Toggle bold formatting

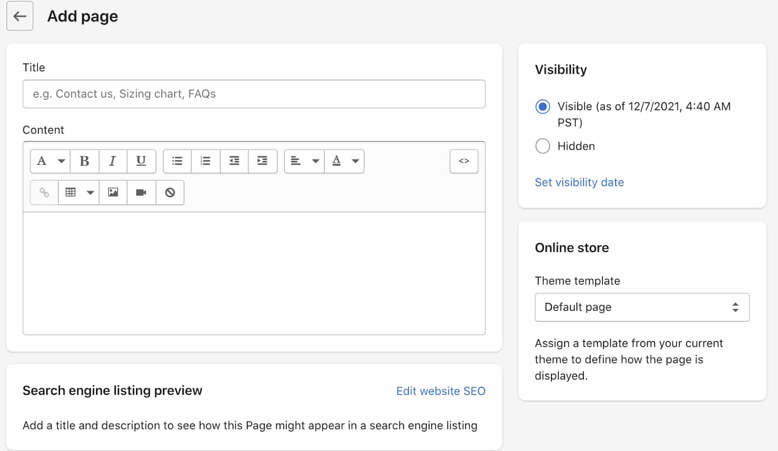click(x=85, y=161)
